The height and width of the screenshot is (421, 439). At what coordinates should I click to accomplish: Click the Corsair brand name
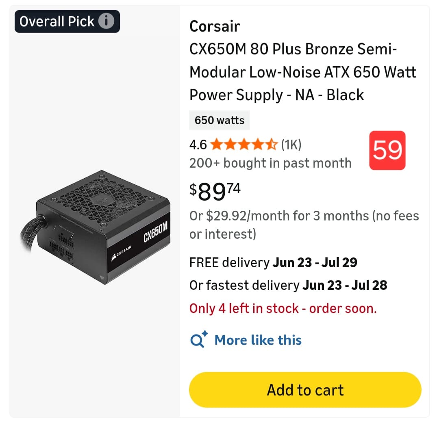[x=215, y=26]
